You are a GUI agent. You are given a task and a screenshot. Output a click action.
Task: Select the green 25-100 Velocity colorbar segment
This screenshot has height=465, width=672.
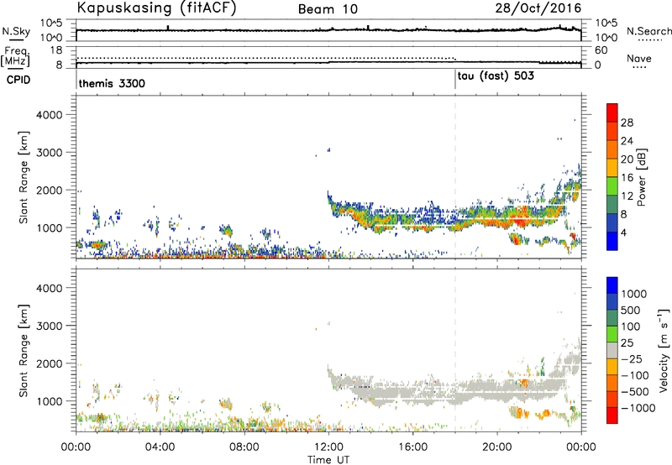pyautogui.click(x=612, y=334)
